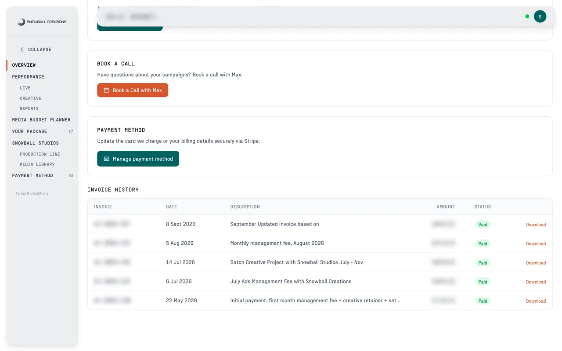Viewport: 562px width, 351px height.
Task: Go to Creative performance page
Action: click(x=30, y=98)
